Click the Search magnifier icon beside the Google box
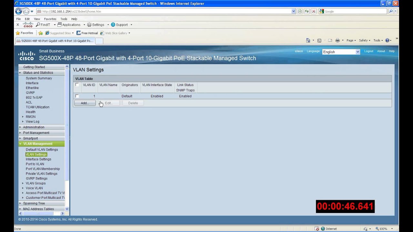The height and width of the screenshot is (232, 413). [x=391, y=11]
